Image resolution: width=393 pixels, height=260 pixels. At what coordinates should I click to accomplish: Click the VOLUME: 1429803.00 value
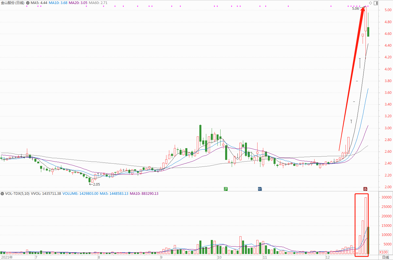(80, 194)
